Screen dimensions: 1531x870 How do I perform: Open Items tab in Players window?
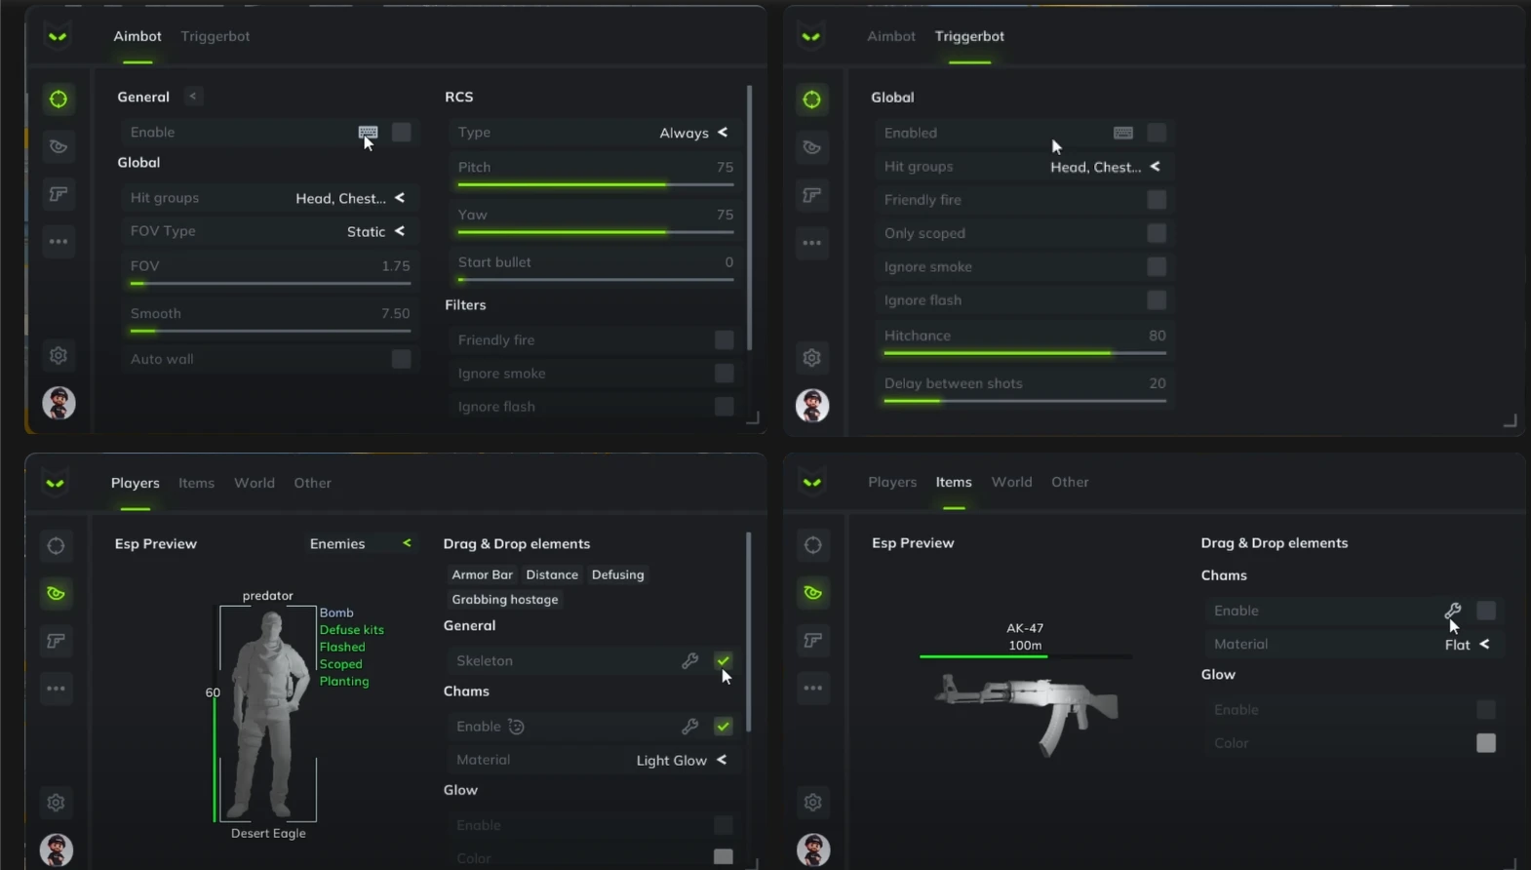(196, 483)
